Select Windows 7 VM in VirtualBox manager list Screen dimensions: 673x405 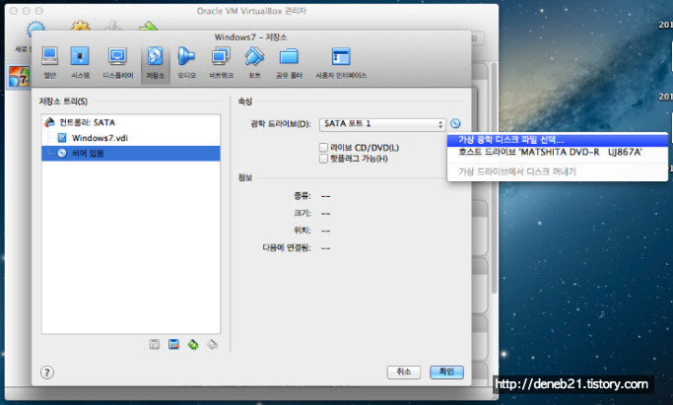[x=19, y=77]
